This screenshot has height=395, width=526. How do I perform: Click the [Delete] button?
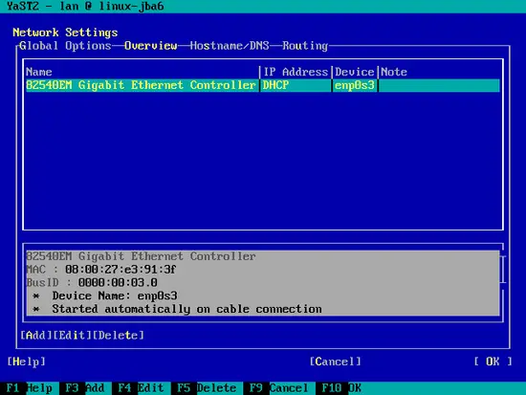[118, 335]
